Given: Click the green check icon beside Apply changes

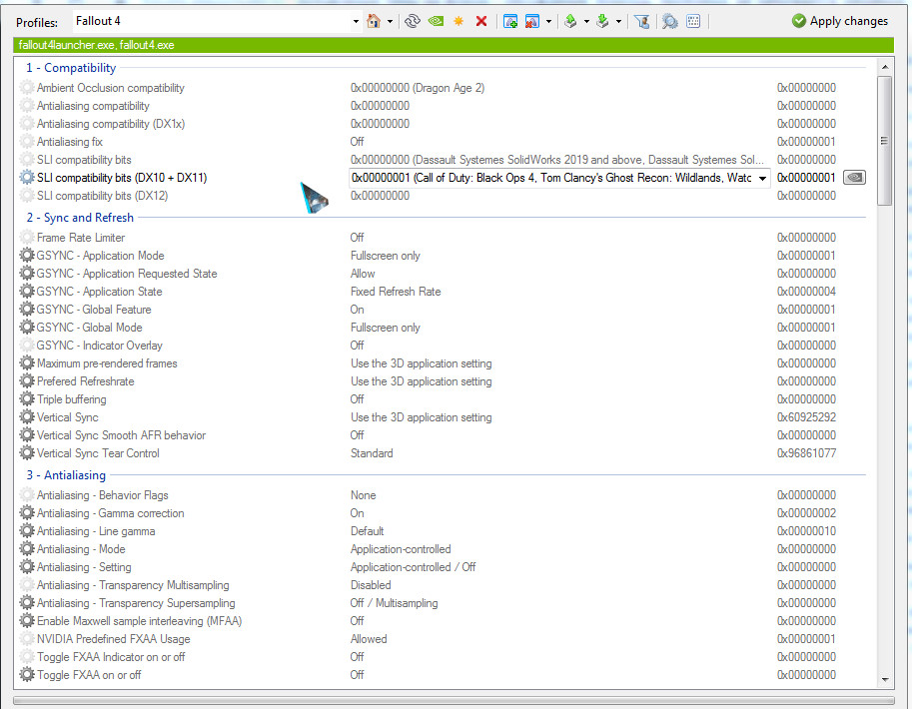Looking at the screenshot, I should click(x=799, y=21).
